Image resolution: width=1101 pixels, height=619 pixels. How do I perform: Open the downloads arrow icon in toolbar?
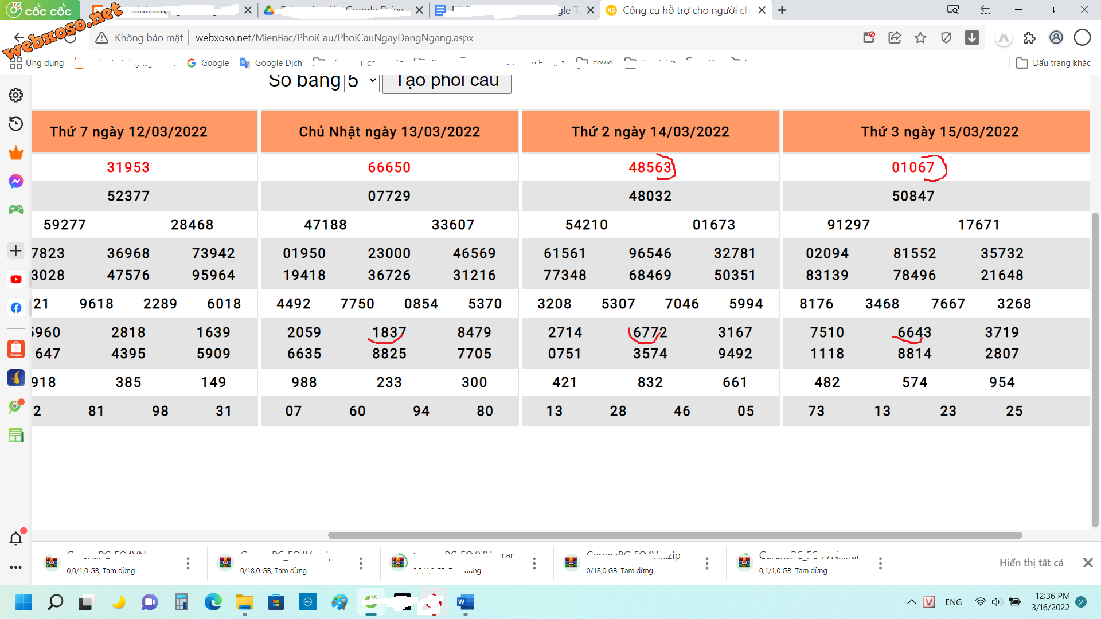pos(972,38)
